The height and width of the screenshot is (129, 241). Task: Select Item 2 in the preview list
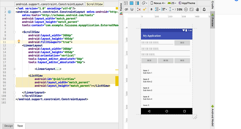pos(165,81)
